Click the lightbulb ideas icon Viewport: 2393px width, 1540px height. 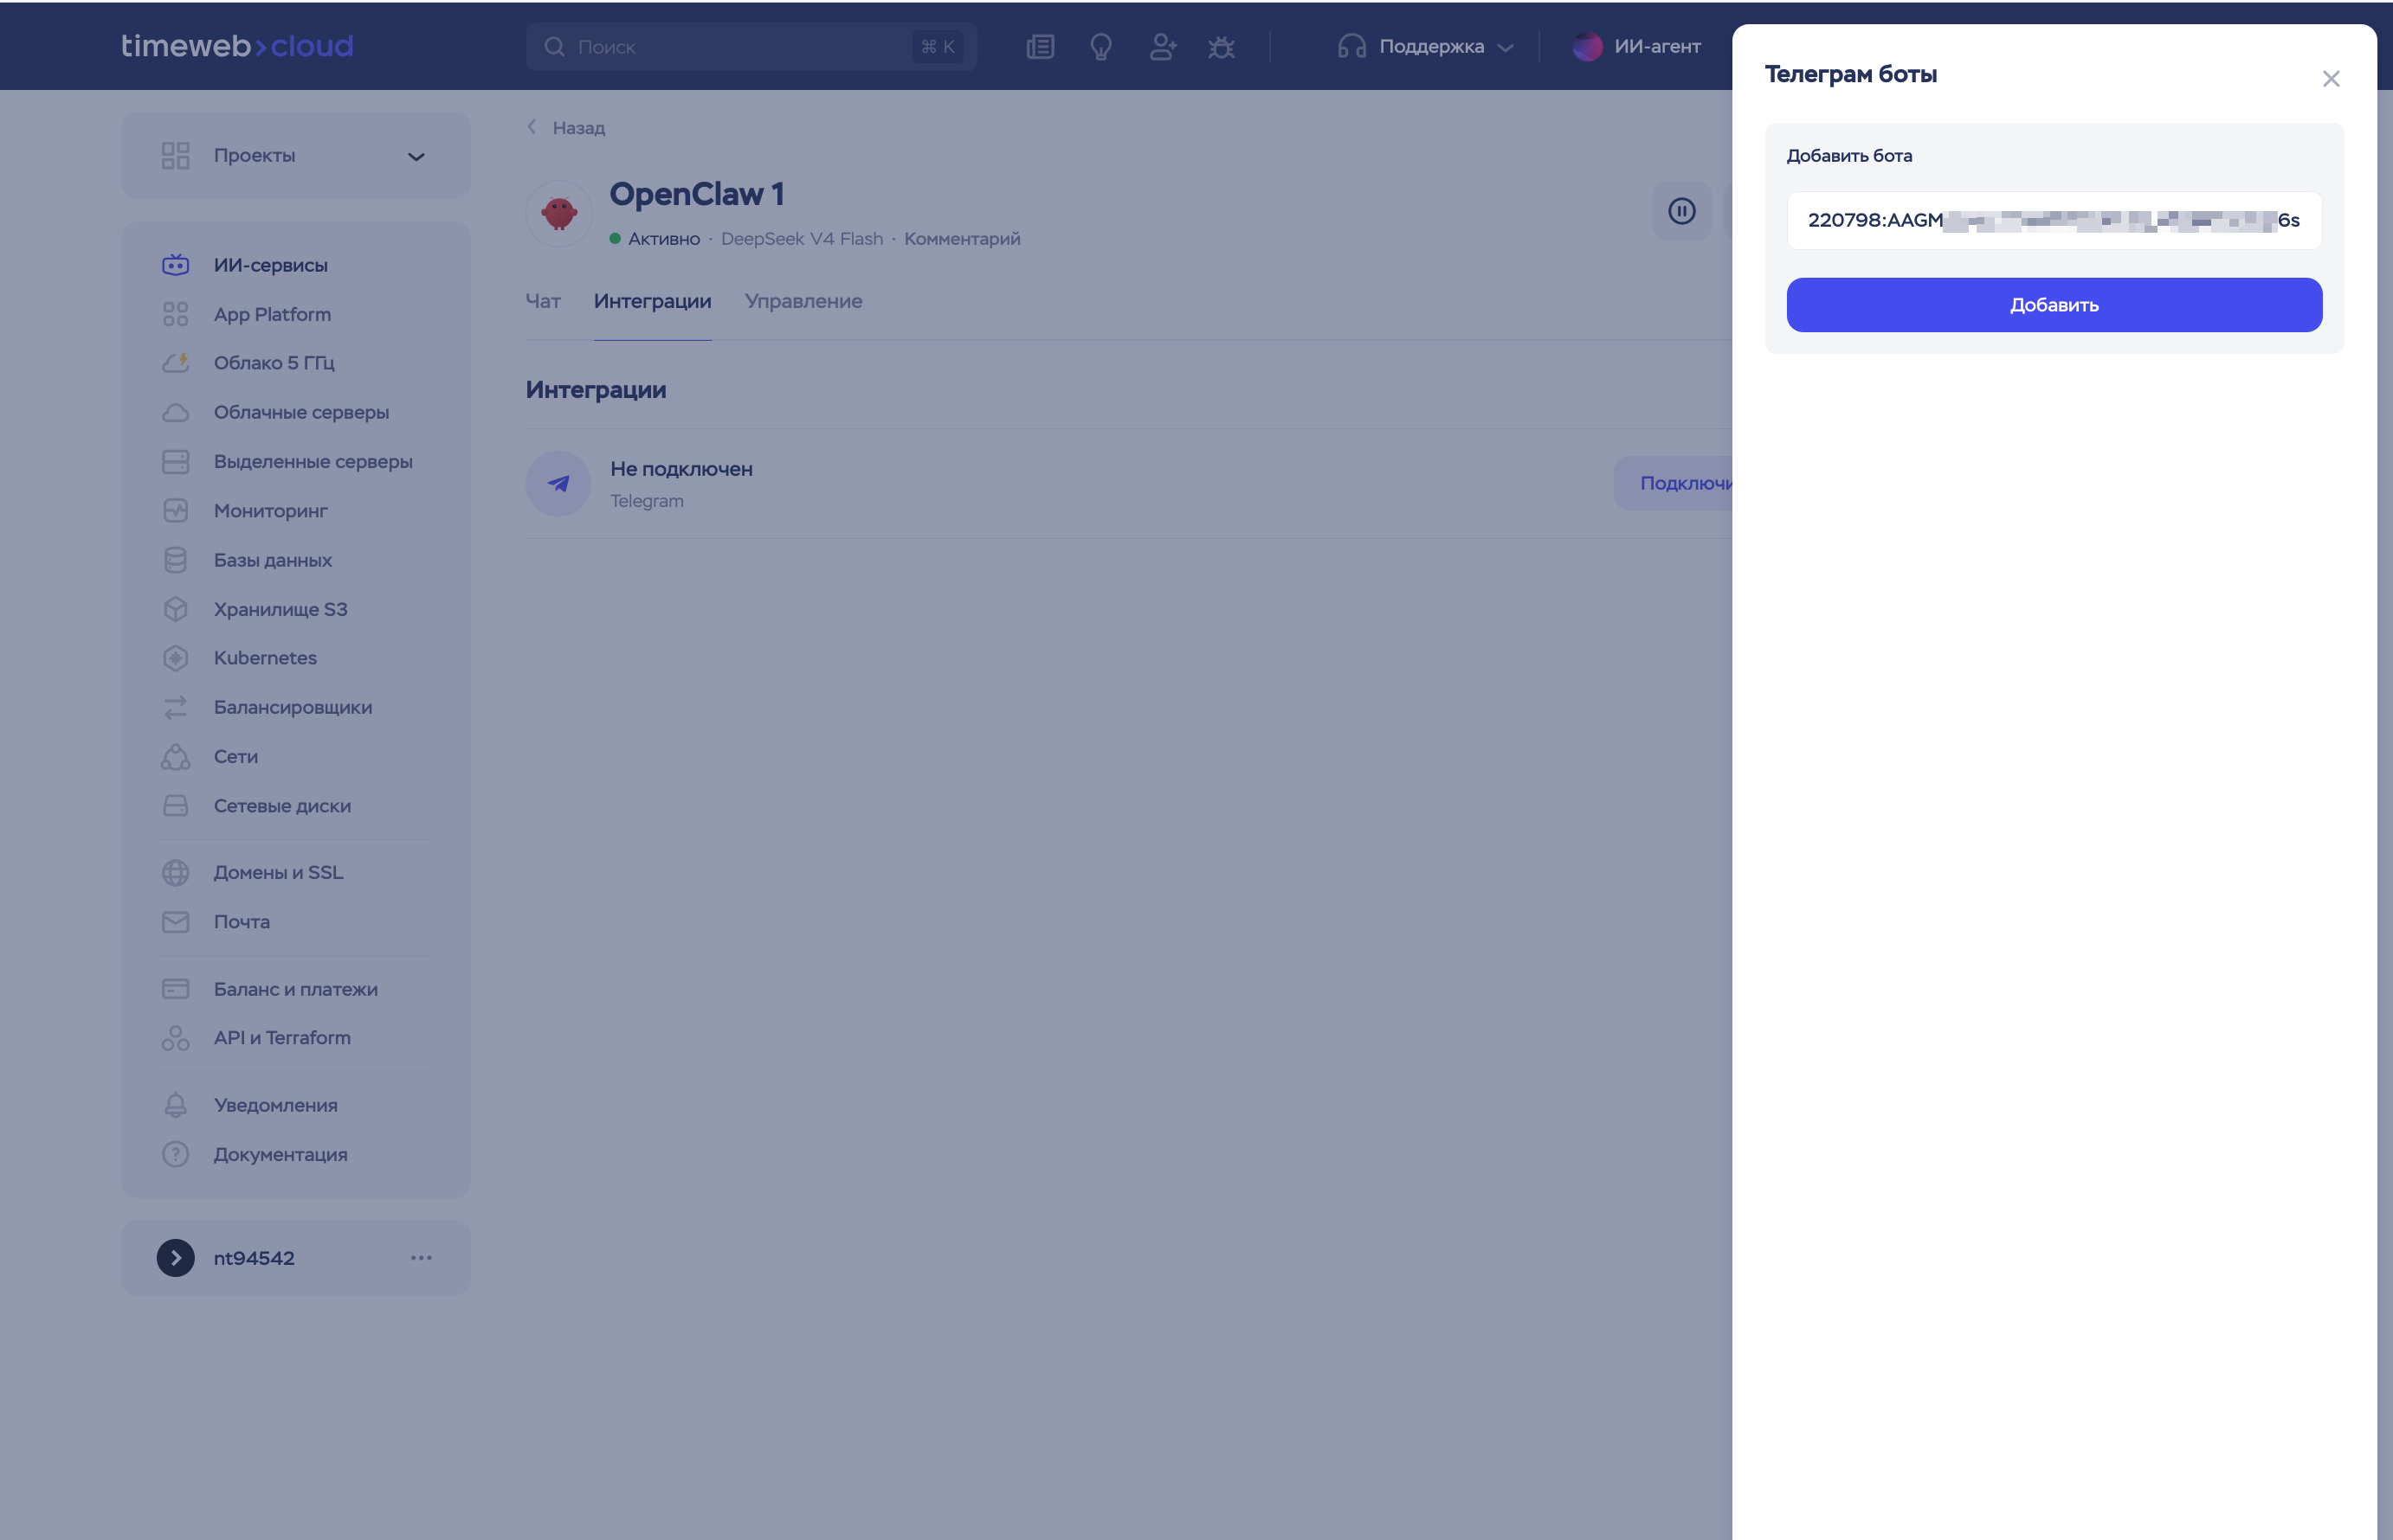click(x=1100, y=47)
